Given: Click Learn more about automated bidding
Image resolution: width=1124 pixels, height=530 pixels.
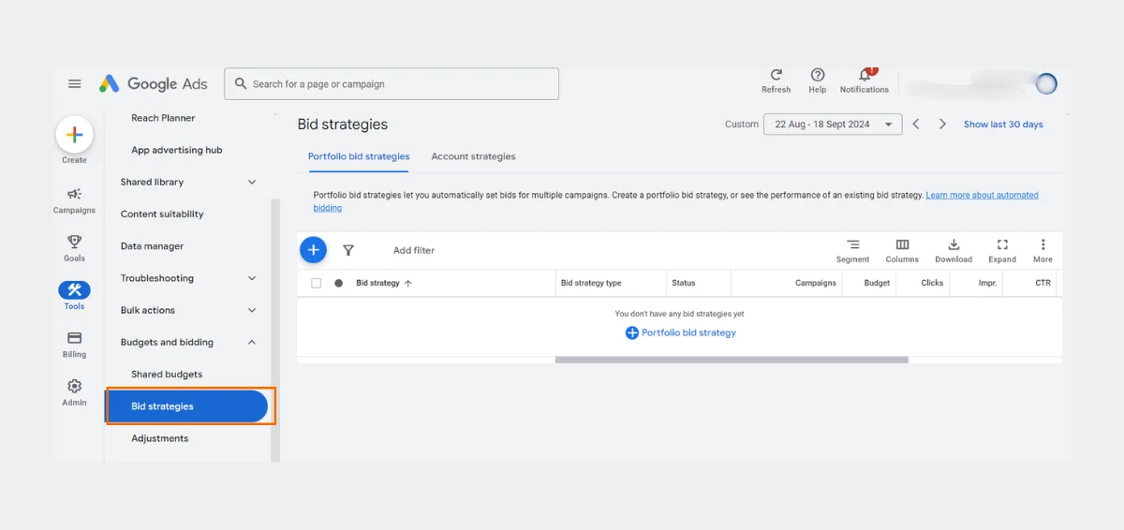Looking at the screenshot, I should tap(982, 195).
